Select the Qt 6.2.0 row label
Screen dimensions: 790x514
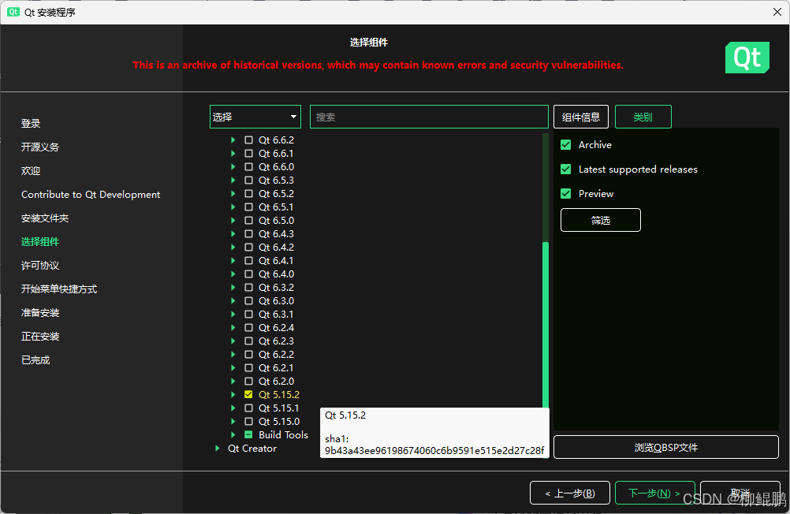pyautogui.click(x=276, y=382)
